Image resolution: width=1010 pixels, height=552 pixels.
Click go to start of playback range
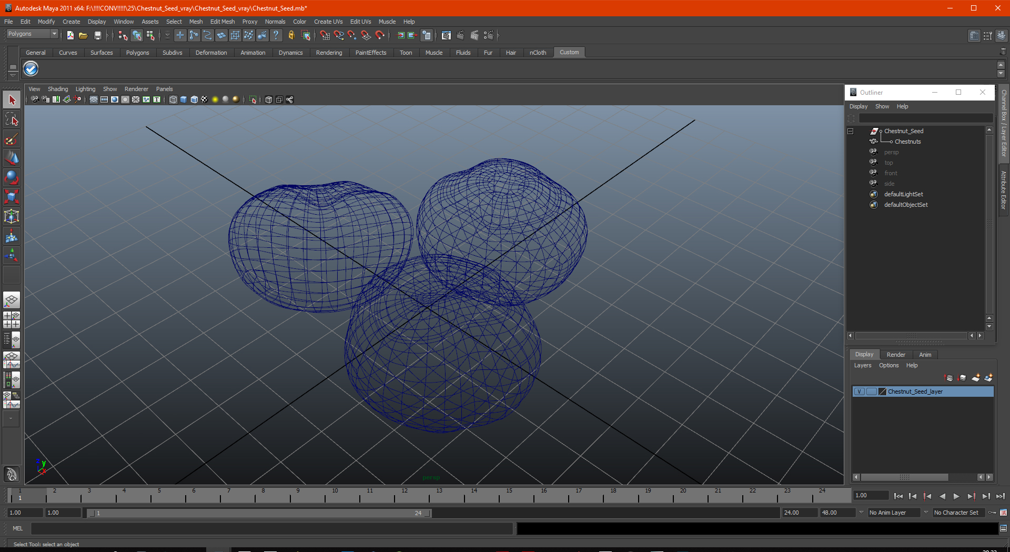(x=898, y=496)
